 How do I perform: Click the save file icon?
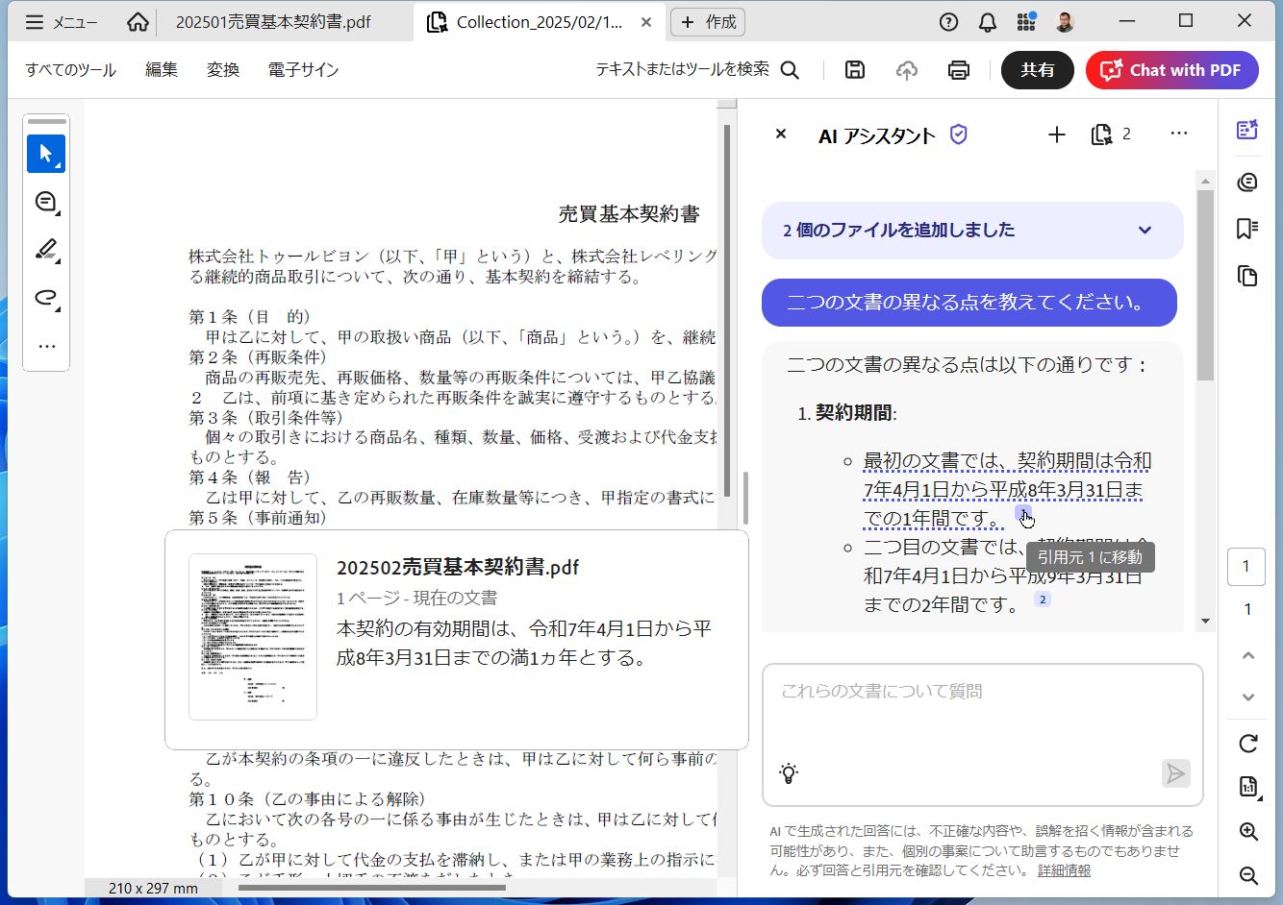pos(854,70)
